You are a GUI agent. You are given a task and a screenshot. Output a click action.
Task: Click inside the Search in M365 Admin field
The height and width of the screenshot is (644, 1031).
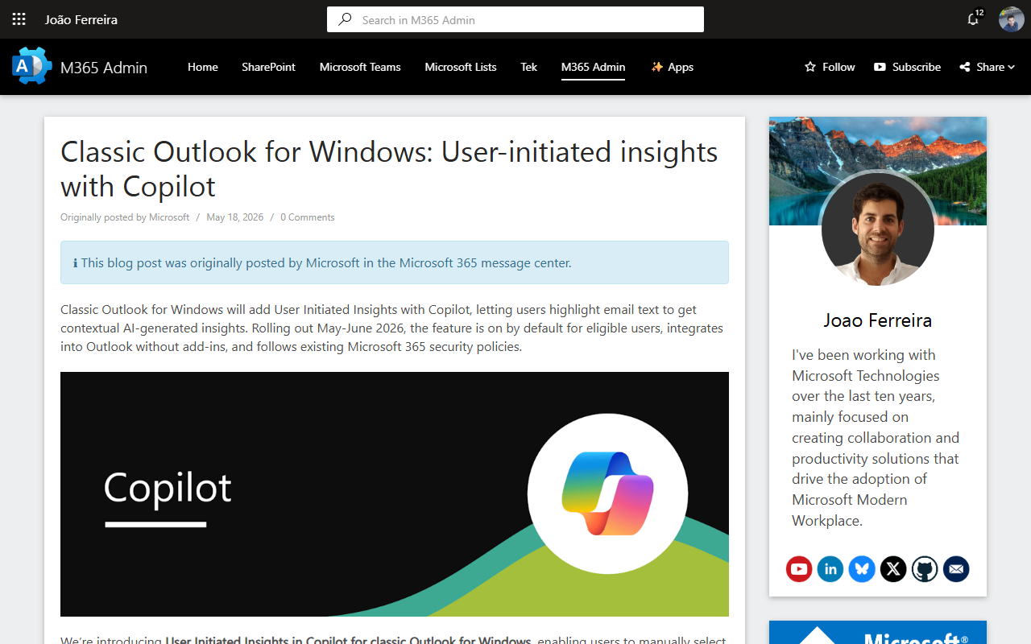point(515,19)
